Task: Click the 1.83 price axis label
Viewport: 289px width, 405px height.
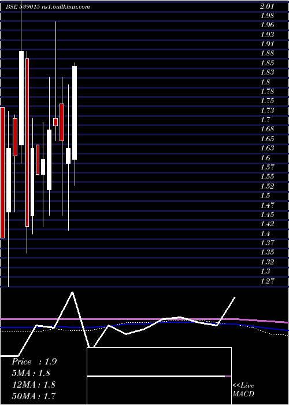Action: pos(267,72)
